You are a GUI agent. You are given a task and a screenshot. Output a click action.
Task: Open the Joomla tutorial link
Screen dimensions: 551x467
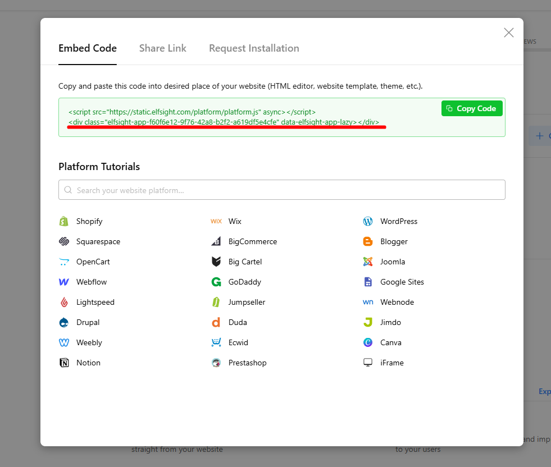click(x=393, y=262)
